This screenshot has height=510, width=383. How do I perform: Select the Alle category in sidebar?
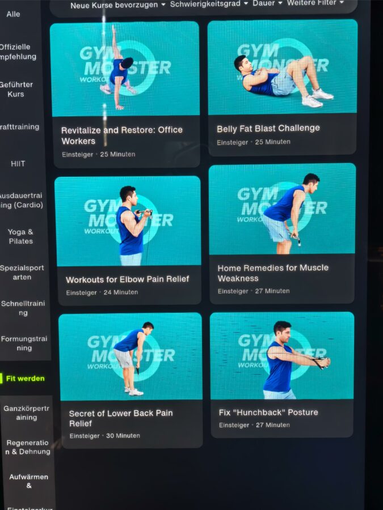(x=13, y=14)
